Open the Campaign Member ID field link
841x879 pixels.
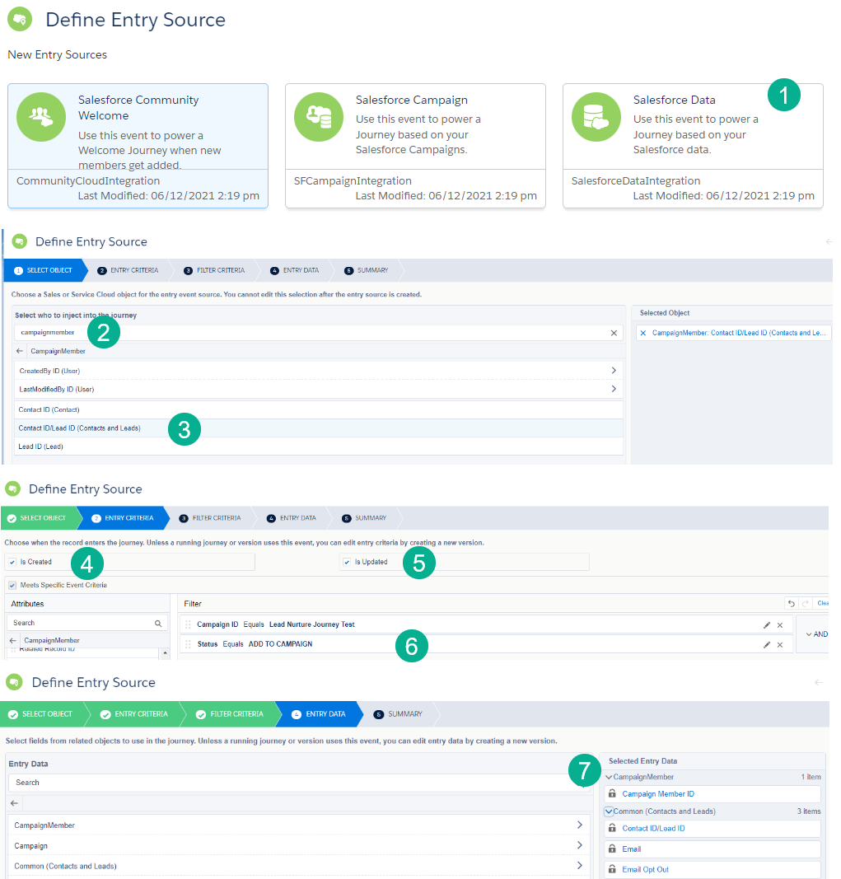657,793
